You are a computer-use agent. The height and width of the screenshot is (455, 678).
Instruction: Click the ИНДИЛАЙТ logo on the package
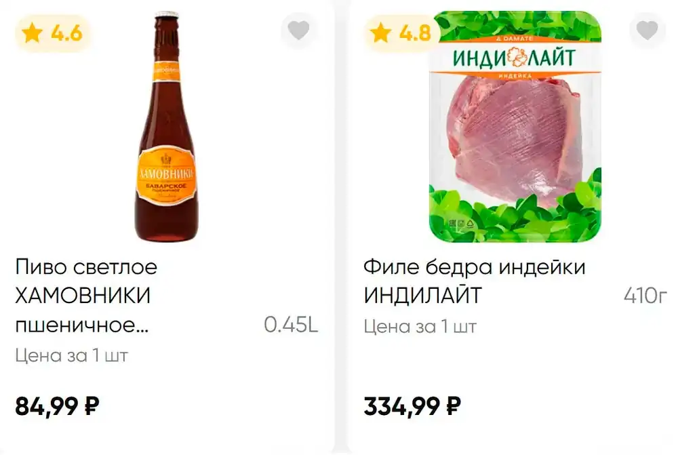pos(514,58)
